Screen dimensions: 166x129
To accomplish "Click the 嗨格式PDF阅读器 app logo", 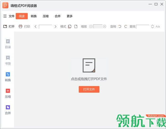I will click(5, 5).
